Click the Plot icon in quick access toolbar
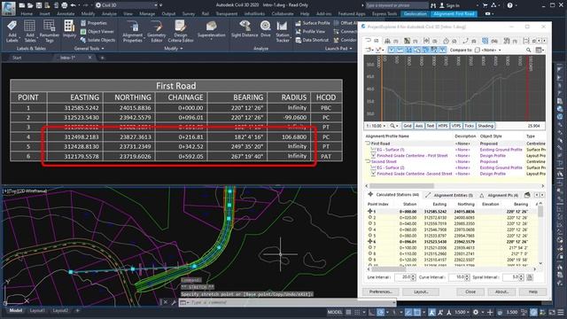567x319 pixels. click(x=65, y=5)
